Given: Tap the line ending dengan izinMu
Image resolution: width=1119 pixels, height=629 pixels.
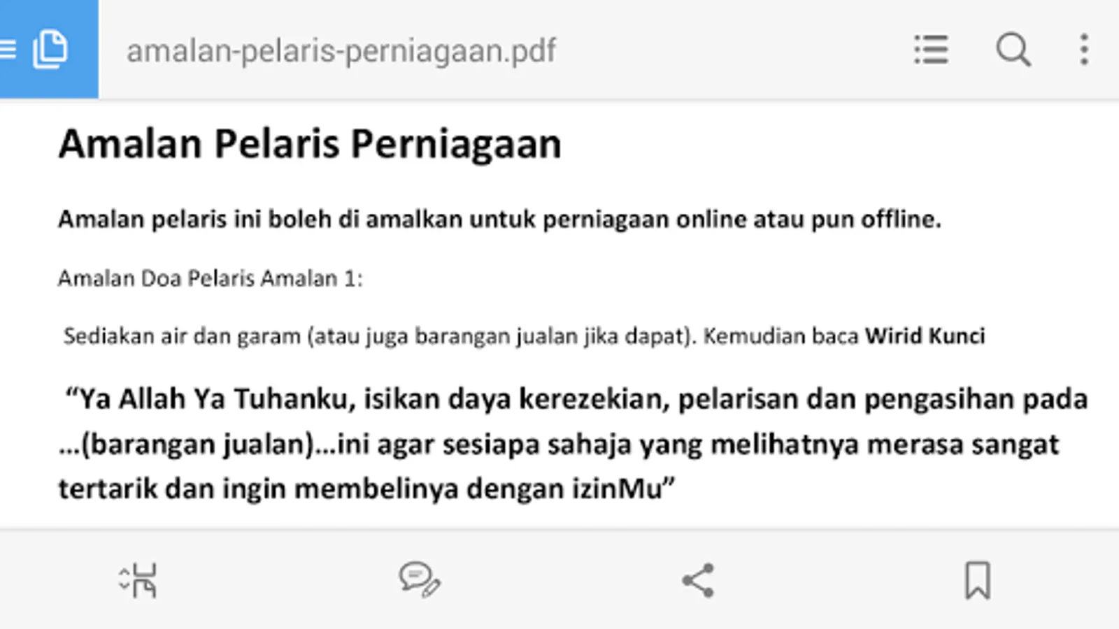Looking at the screenshot, I should (x=366, y=489).
